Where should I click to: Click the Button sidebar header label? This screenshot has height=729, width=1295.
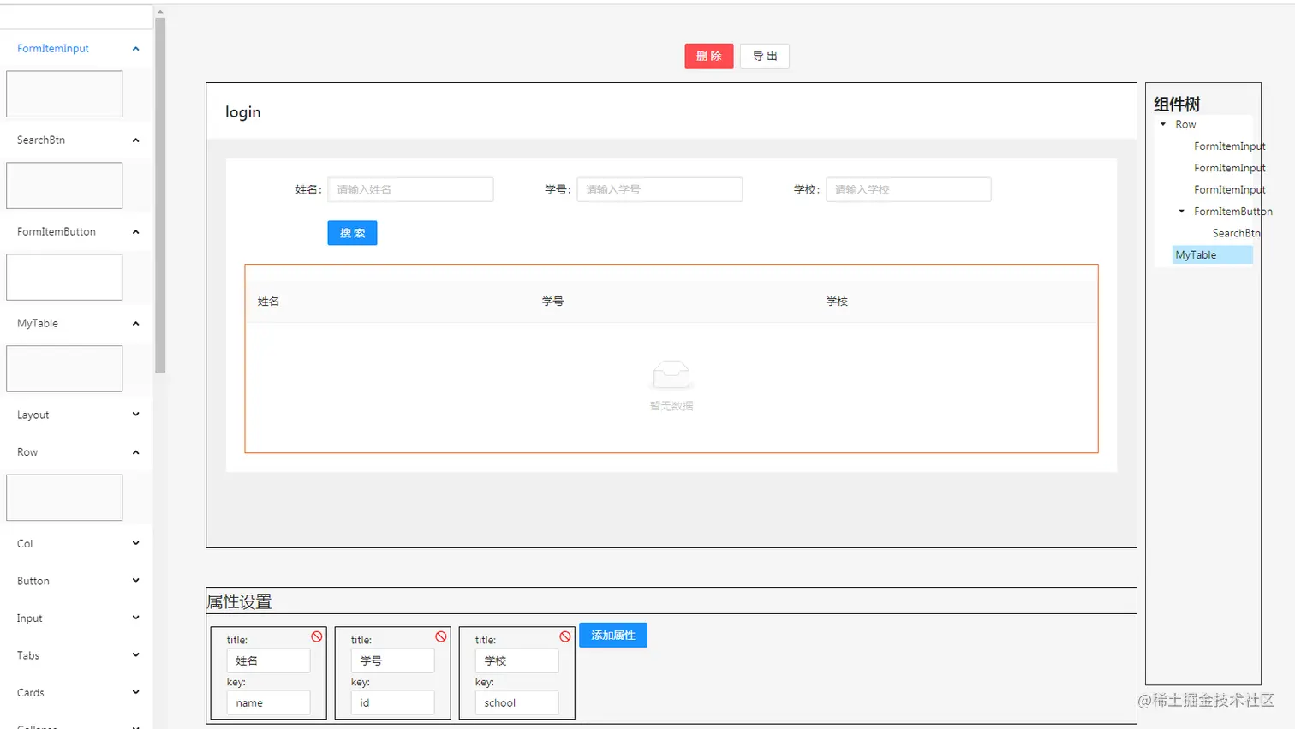(33, 581)
